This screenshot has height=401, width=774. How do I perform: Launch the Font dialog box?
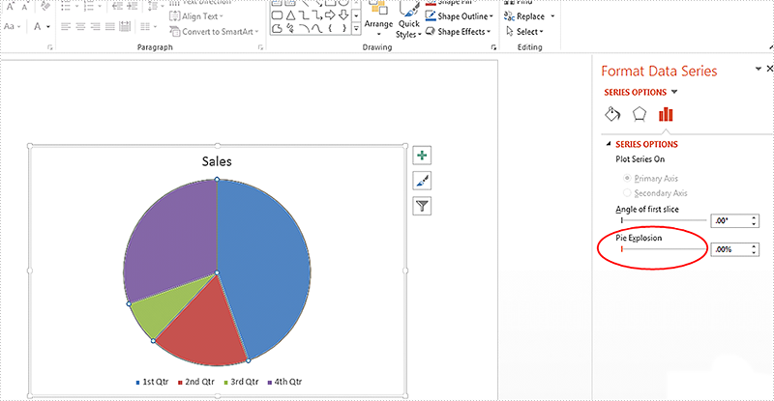(x=50, y=48)
